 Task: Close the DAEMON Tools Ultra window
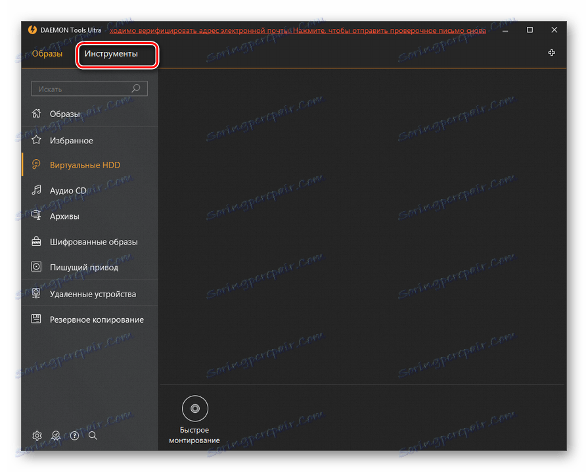click(554, 30)
